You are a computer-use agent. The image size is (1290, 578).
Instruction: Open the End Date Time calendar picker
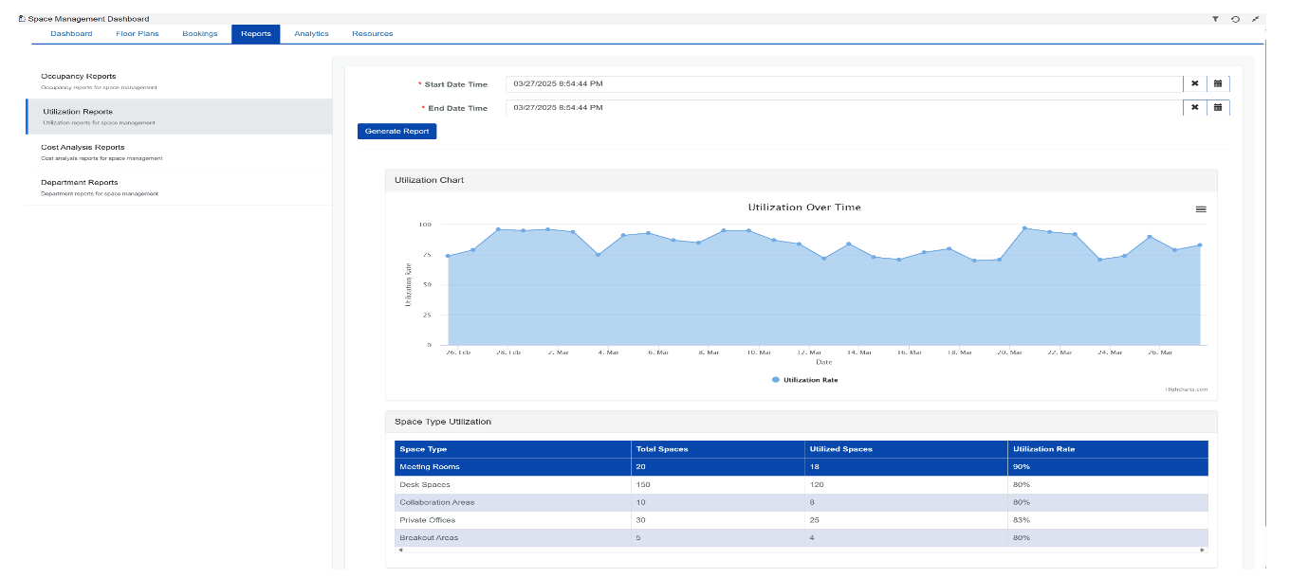pyautogui.click(x=1218, y=107)
